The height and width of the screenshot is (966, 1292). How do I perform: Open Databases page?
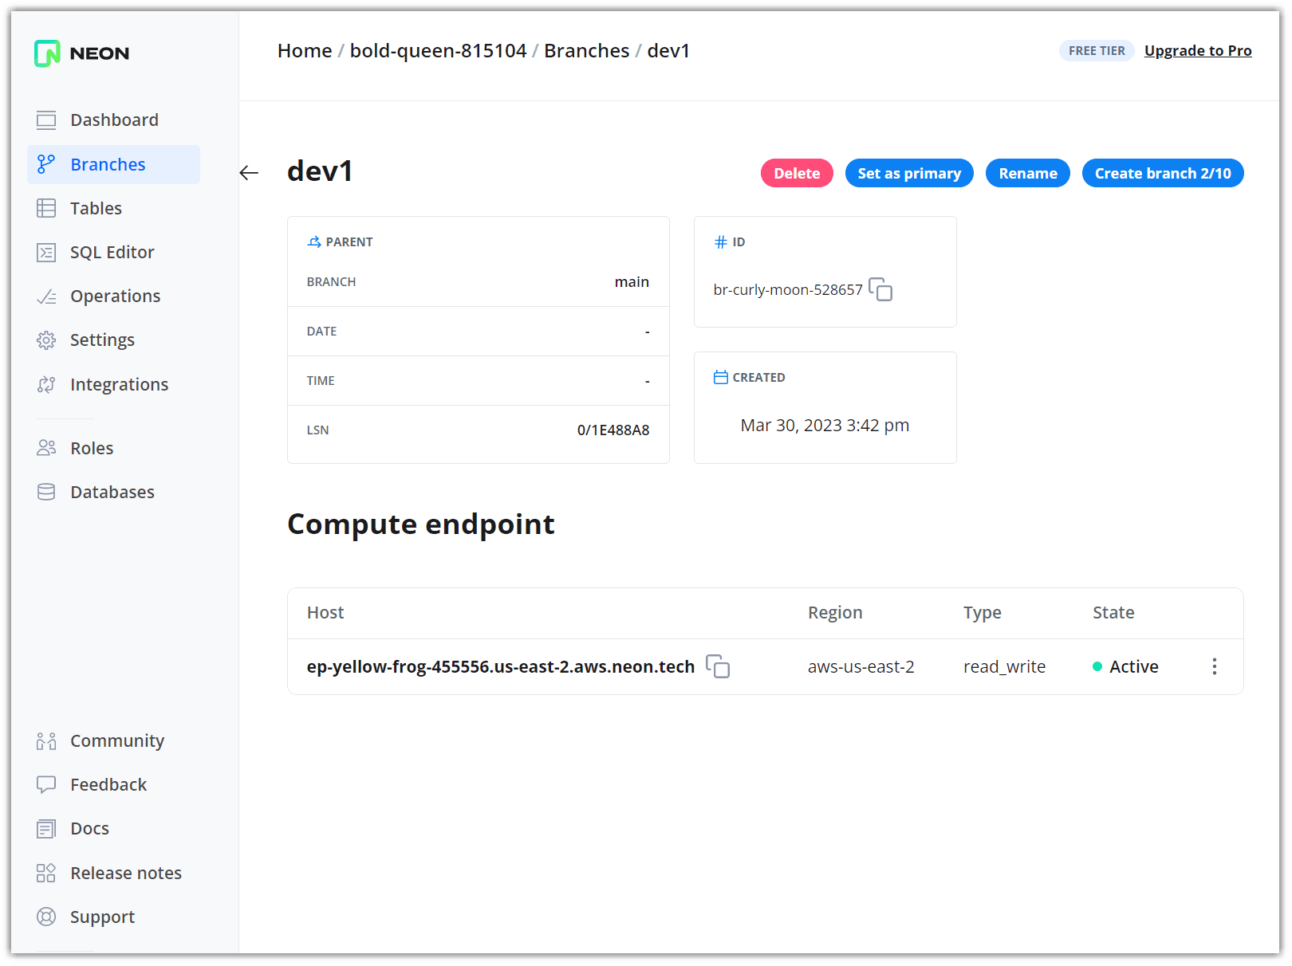[113, 492]
